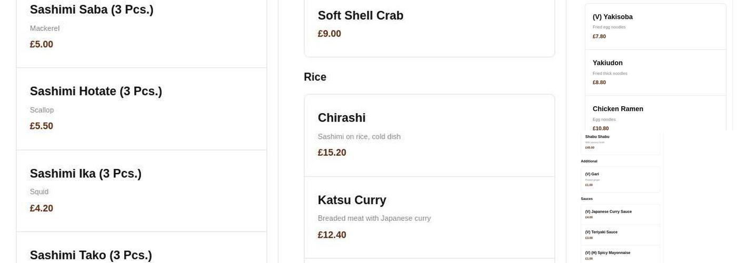Select the Shabu Shabu item
The width and height of the screenshot is (737, 263).
coord(597,137)
